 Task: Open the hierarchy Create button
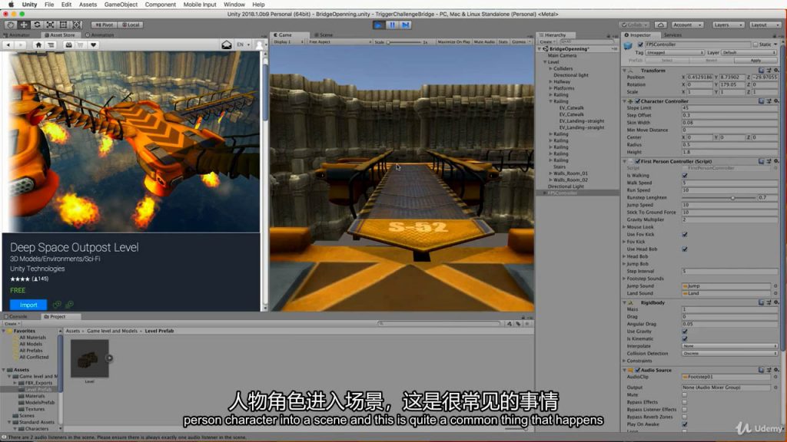coord(546,42)
